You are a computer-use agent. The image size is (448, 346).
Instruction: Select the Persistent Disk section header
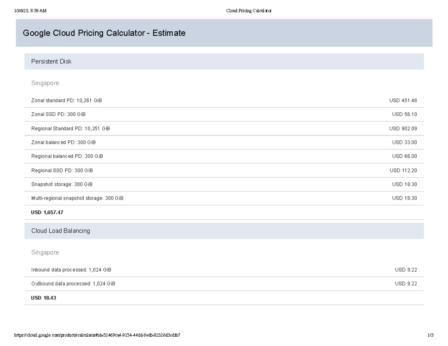point(224,61)
